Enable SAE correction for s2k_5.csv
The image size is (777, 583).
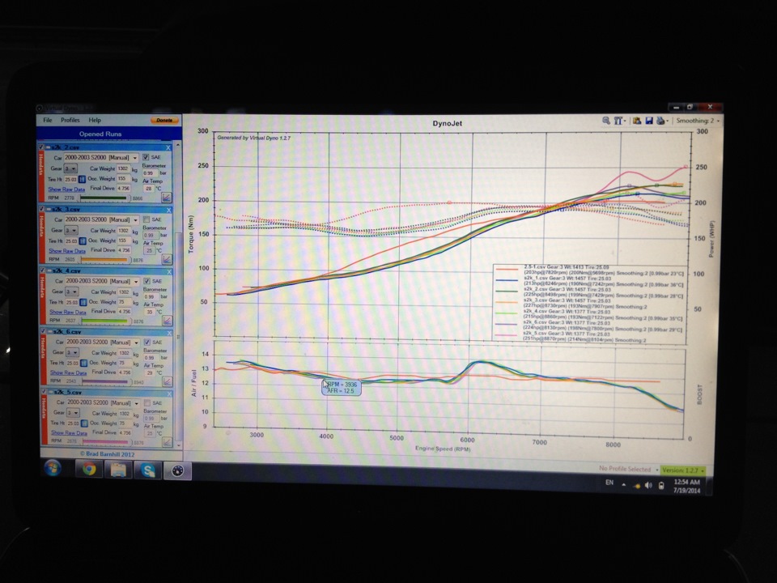point(147,403)
